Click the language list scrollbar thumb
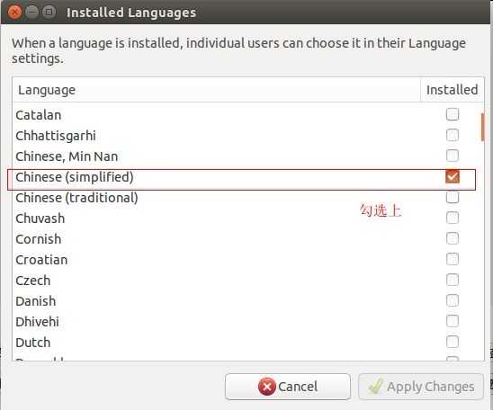493x410 pixels. (482, 128)
